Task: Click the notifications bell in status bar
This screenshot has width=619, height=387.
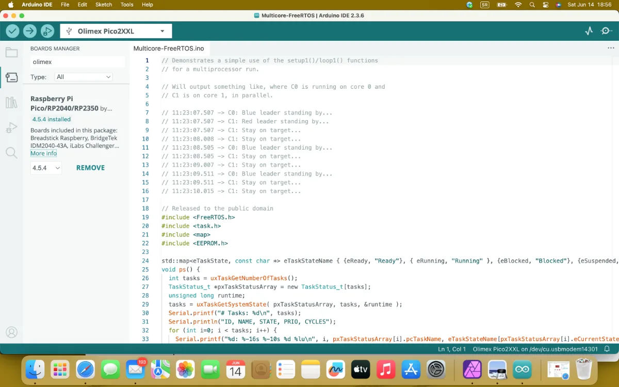Action: (608, 349)
